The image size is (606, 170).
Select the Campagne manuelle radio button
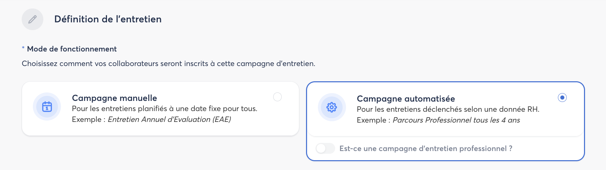277,97
